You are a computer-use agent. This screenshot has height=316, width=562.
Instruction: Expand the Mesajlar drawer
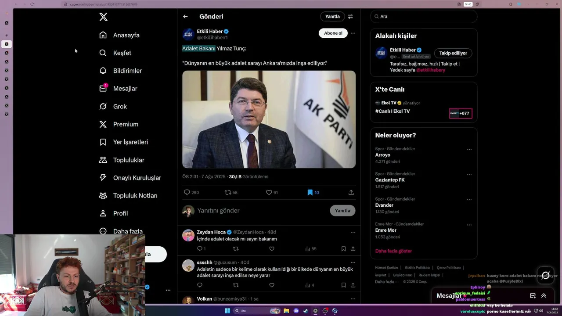[544, 296]
